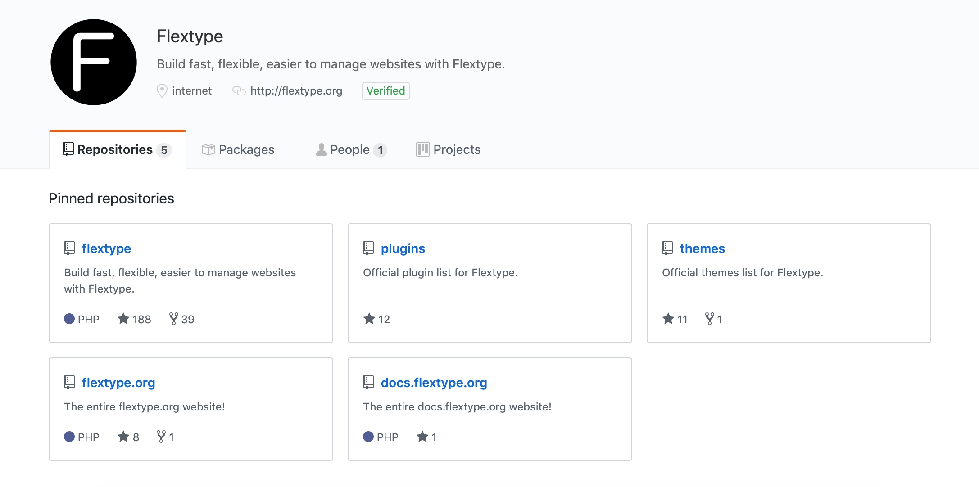Switch to the Packages tab
Viewport: 979px width, 487px height.
238,150
